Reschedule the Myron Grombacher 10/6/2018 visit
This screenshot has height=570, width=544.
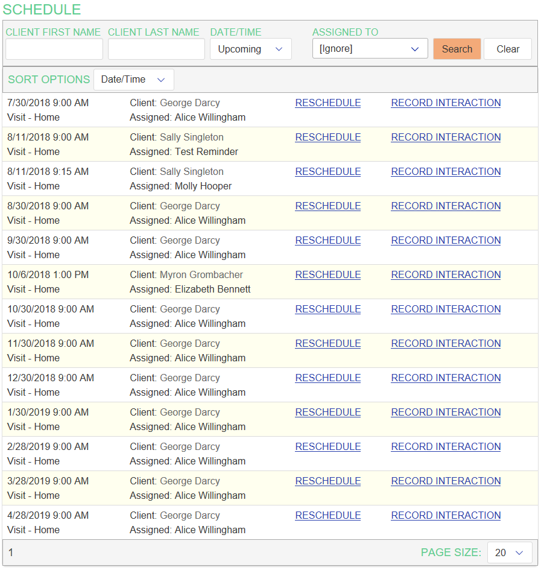click(327, 275)
